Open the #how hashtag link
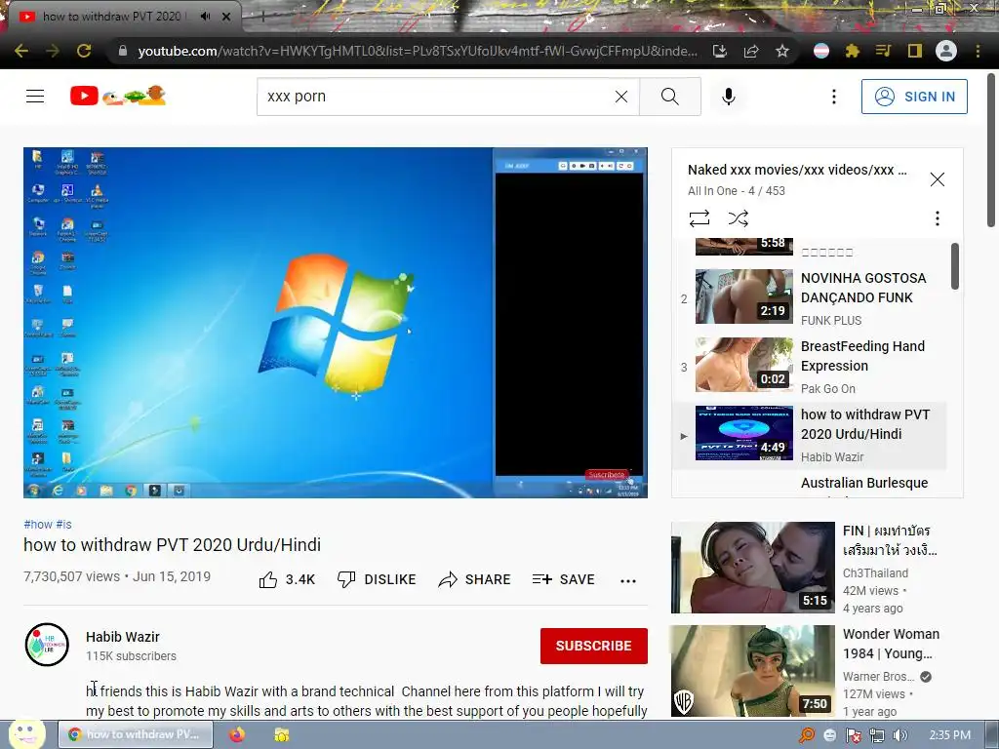 [38, 524]
